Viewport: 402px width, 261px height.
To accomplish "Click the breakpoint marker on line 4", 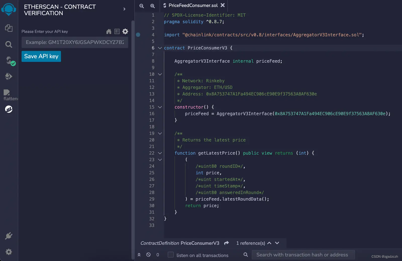I will click(x=138, y=35).
